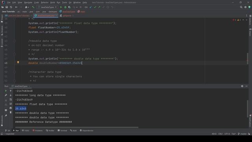The width and height of the screenshot is (252, 142).
Task: Build project using the hammer icon
Action: pyautogui.click(x=33, y=7)
